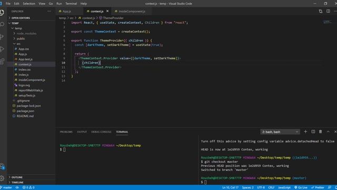Open changes compare icon in editor toolbar

pyautogui.click(x=321, y=11)
